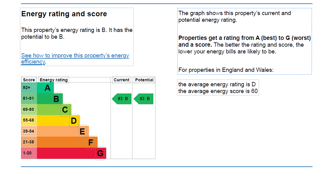Viewport: 331px width, 175px height.
Task: Select the Potential column header
Action: pos(144,80)
